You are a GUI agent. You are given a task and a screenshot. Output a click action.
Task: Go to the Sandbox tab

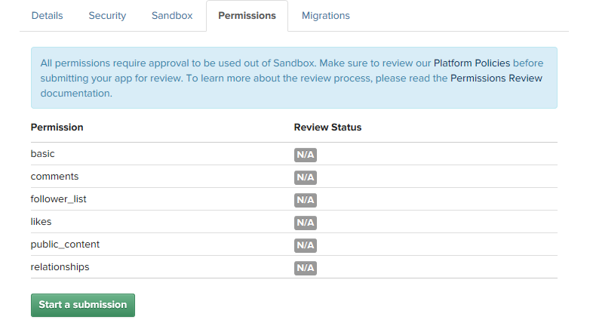point(172,16)
